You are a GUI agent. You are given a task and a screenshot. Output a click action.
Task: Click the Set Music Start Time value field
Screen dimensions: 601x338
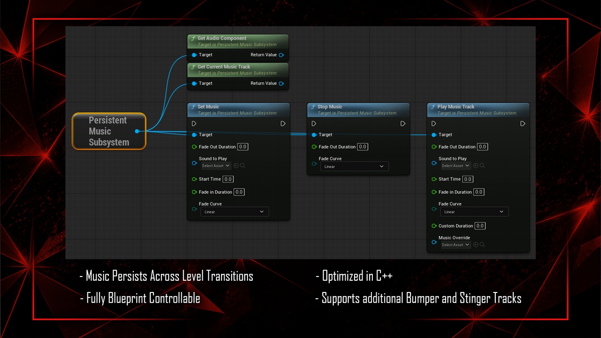[x=228, y=179]
